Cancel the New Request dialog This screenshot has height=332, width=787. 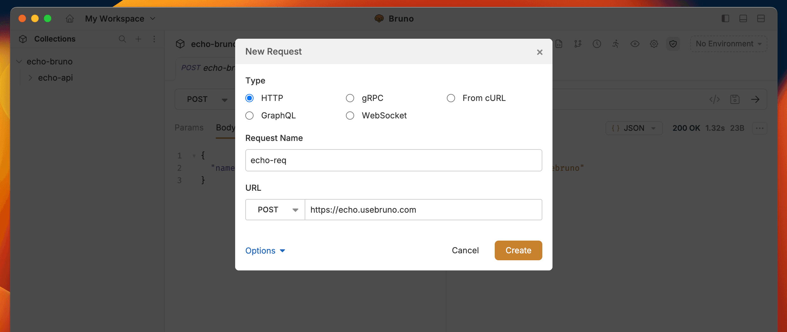click(465, 250)
